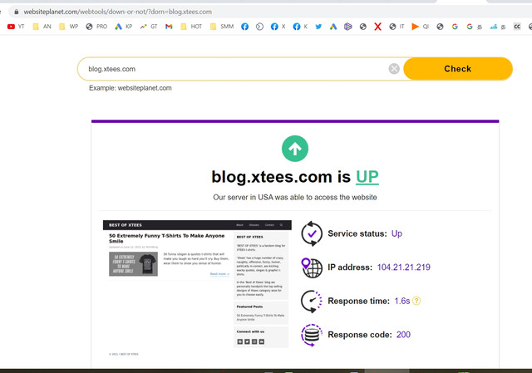Select the Service status value Up
532x373 pixels.
[x=397, y=233]
